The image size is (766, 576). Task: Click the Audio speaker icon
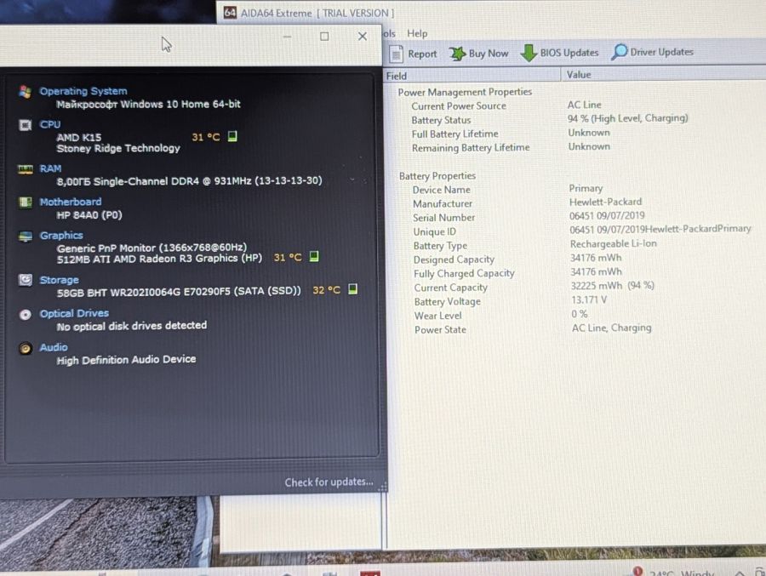tap(26, 348)
